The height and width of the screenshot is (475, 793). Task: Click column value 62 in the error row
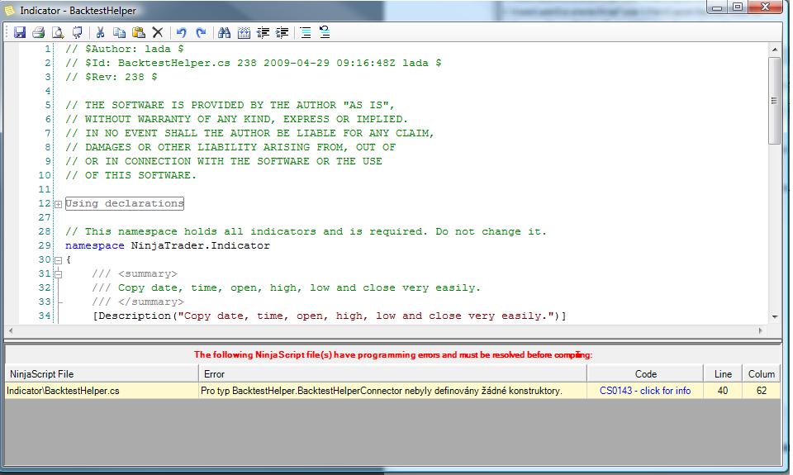761,391
